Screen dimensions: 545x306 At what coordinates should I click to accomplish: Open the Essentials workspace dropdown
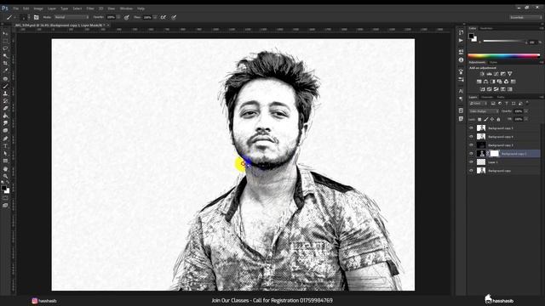coord(525,17)
